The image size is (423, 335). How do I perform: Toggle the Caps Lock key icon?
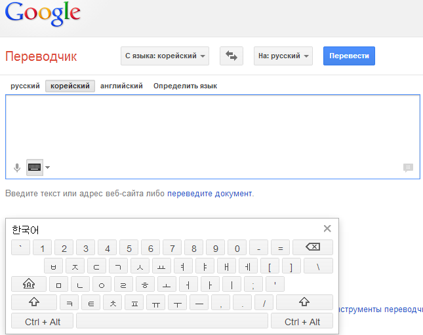click(x=29, y=283)
